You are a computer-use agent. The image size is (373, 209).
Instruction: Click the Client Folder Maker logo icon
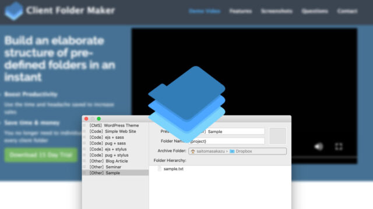pos(14,10)
